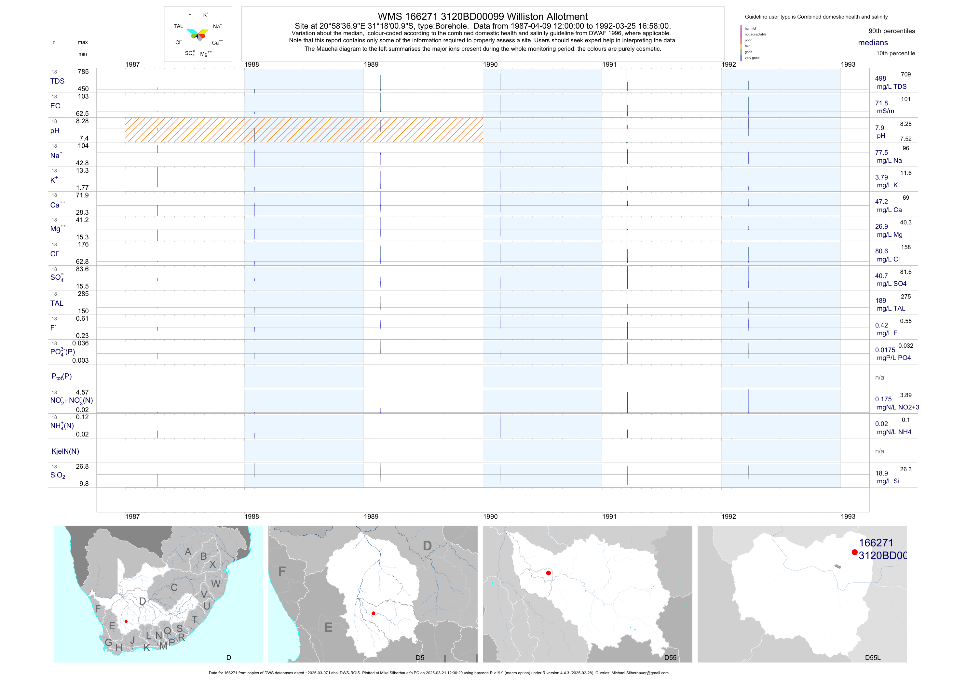966x683 pixels.
Task: Click the SiO2 row label
Action: (58, 475)
